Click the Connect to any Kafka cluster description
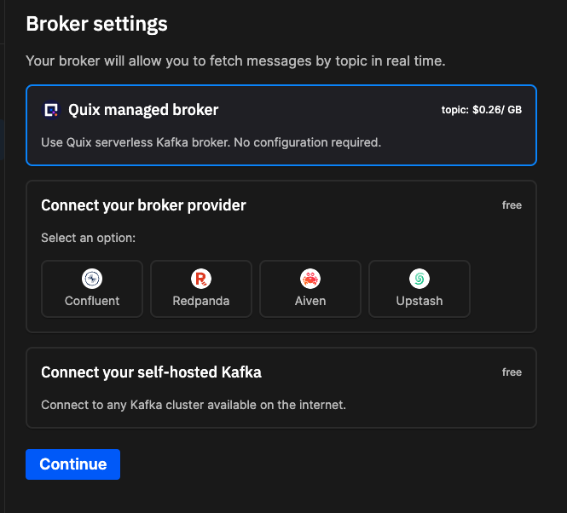This screenshot has height=513, width=567. 194,405
